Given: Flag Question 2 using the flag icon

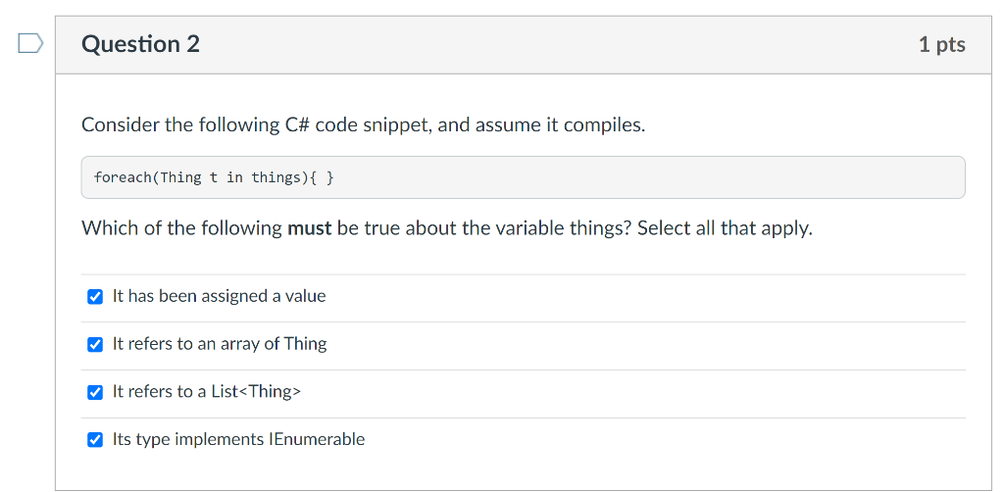Looking at the screenshot, I should click(x=30, y=43).
